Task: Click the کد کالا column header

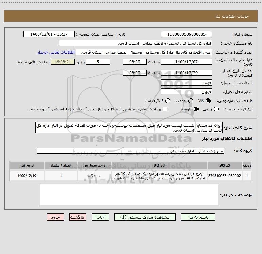Action: tap(225, 165)
